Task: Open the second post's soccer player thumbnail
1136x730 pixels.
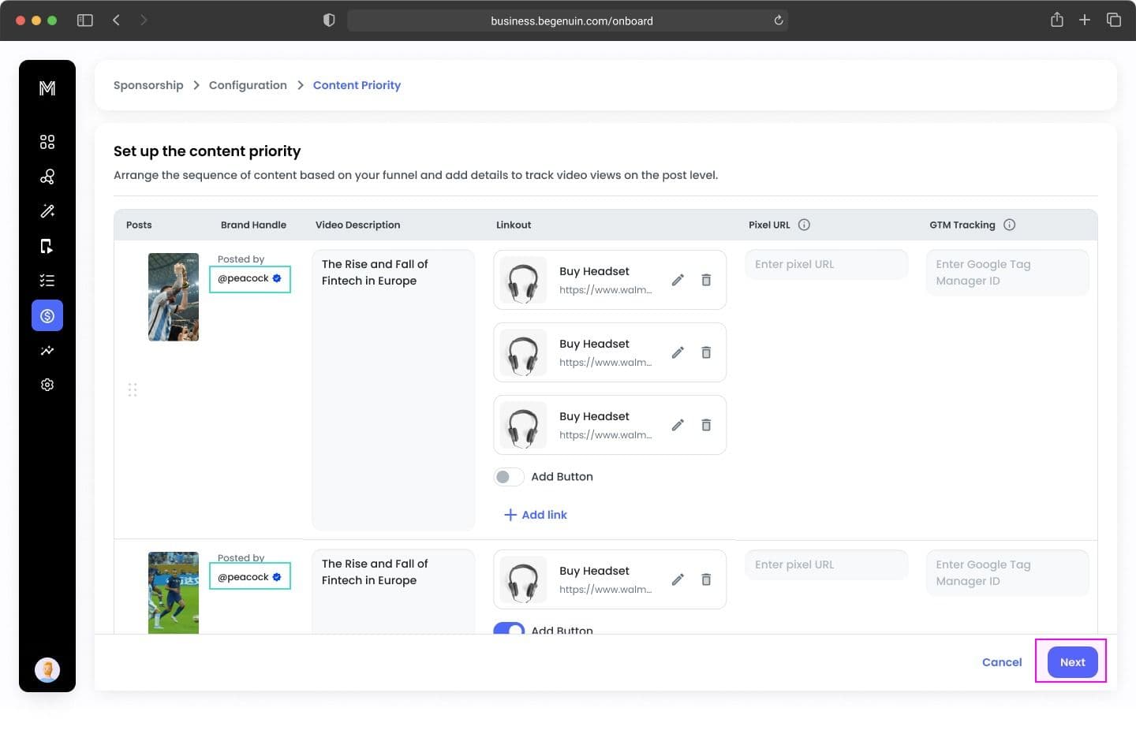Action: click(174, 593)
